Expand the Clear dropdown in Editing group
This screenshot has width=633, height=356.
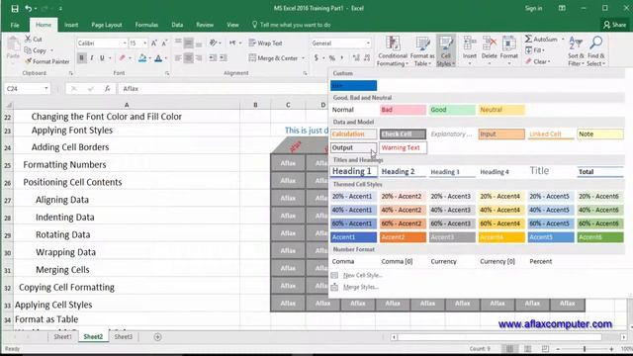click(549, 61)
